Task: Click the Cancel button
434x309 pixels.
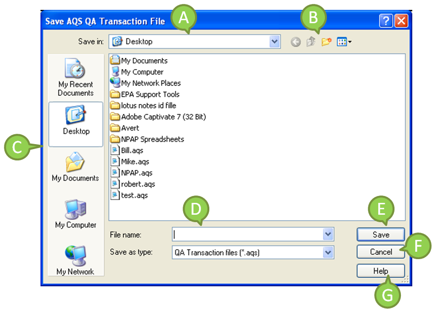Action: point(381,252)
